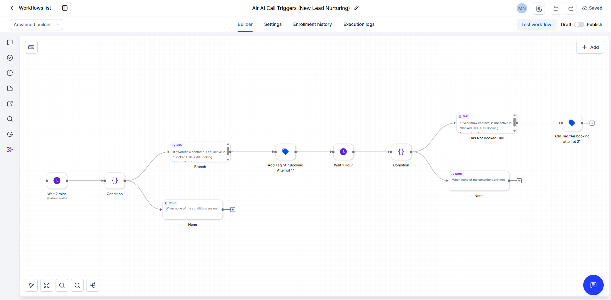
Task: Zoom out the canvas
Action: [x=62, y=285]
